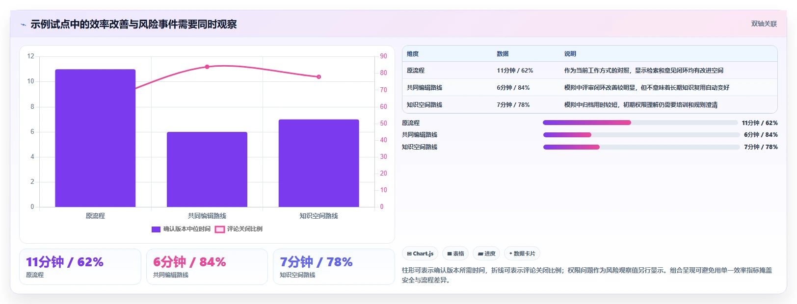Click the sparkle icon inside the 数据卡片 chip
This screenshot has width=797, height=304.
pos(511,253)
